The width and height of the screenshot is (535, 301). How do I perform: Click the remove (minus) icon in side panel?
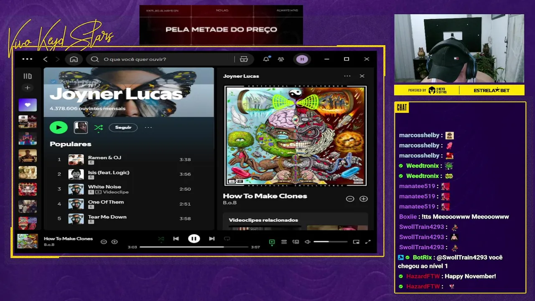click(x=350, y=199)
